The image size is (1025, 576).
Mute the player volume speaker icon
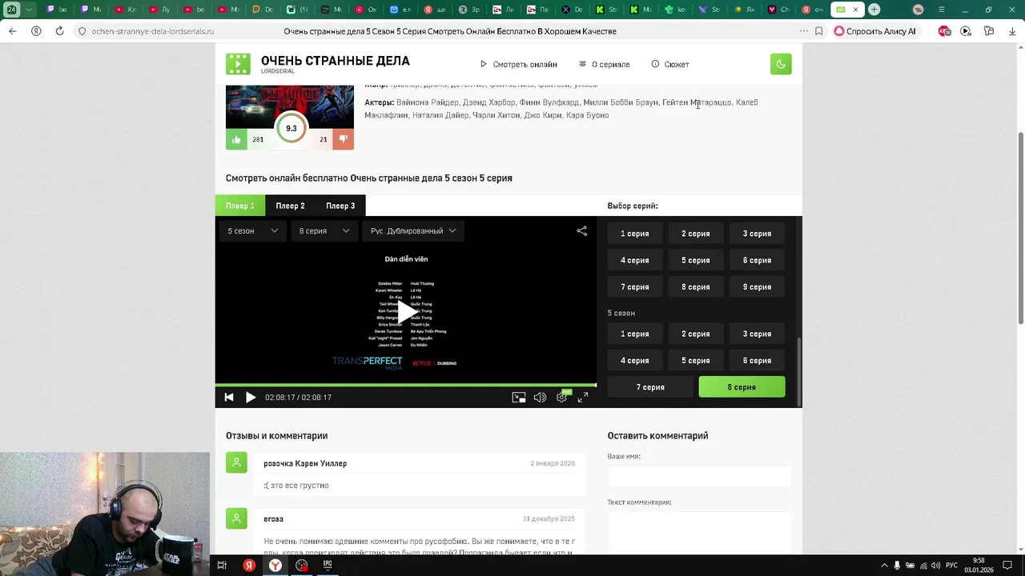tap(541, 398)
